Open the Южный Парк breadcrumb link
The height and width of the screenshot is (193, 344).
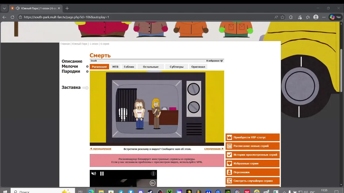coord(80,44)
